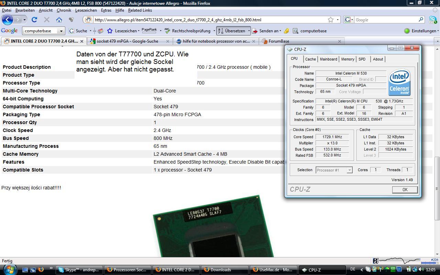This screenshot has width=440, height=275.
Task: Start Rechtschreibprüfung spell check
Action: (x=188, y=31)
